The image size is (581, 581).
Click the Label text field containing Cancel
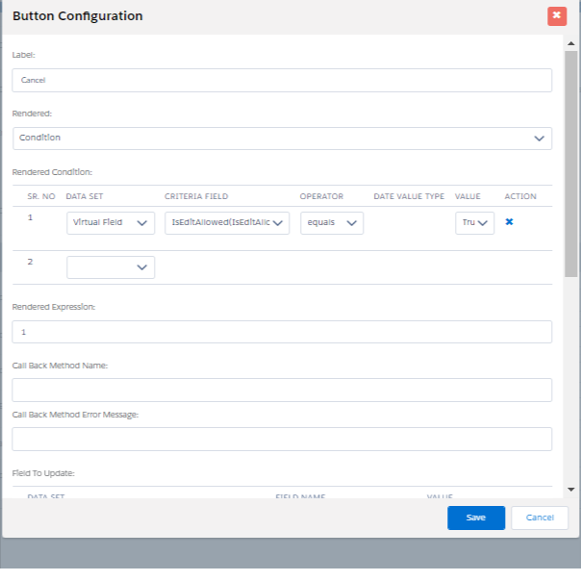282,81
